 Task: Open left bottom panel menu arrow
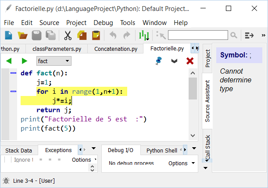point(93,148)
